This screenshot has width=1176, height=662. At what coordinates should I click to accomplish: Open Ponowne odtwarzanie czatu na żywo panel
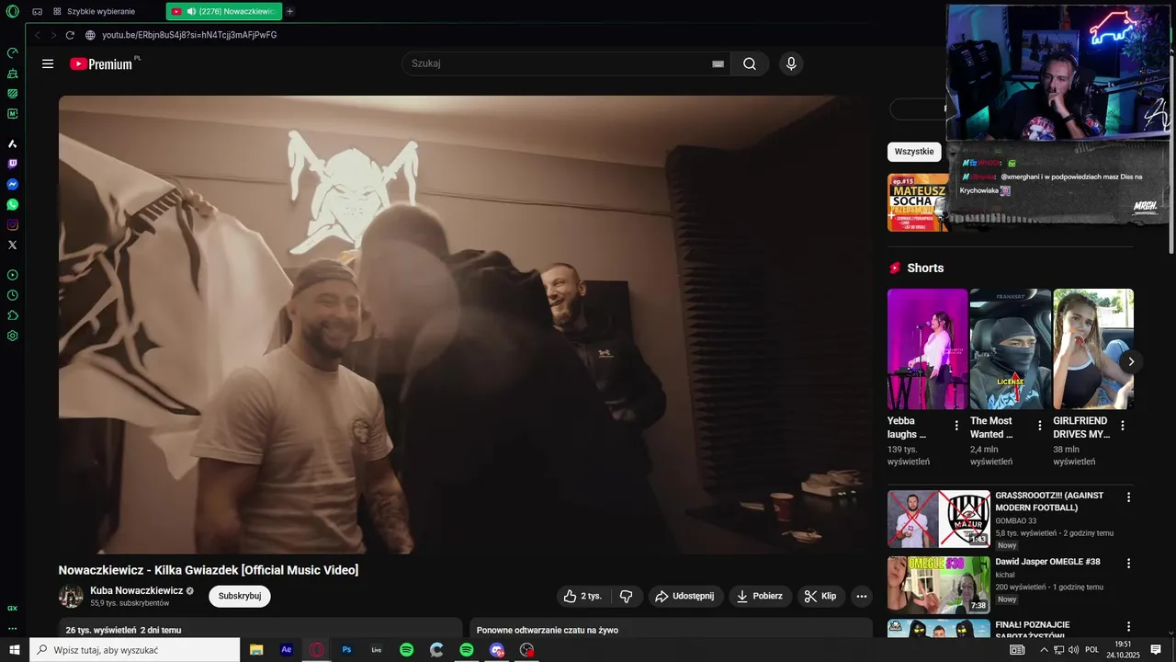tap(671, 628)
